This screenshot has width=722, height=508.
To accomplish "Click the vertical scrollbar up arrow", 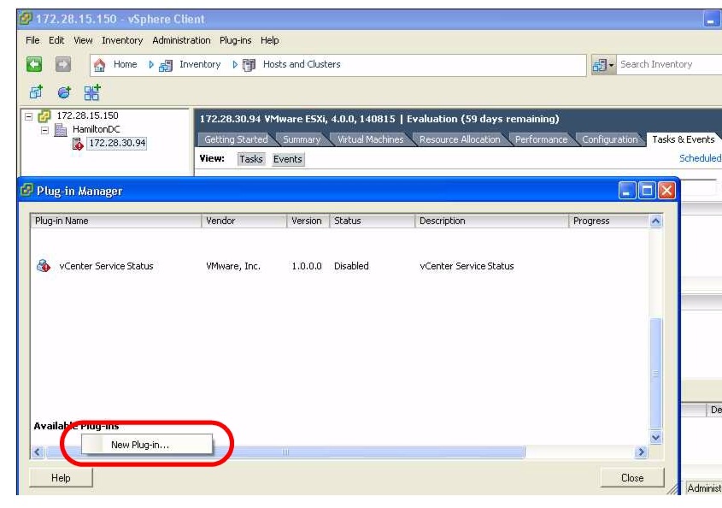I will (x=655, y=222).
